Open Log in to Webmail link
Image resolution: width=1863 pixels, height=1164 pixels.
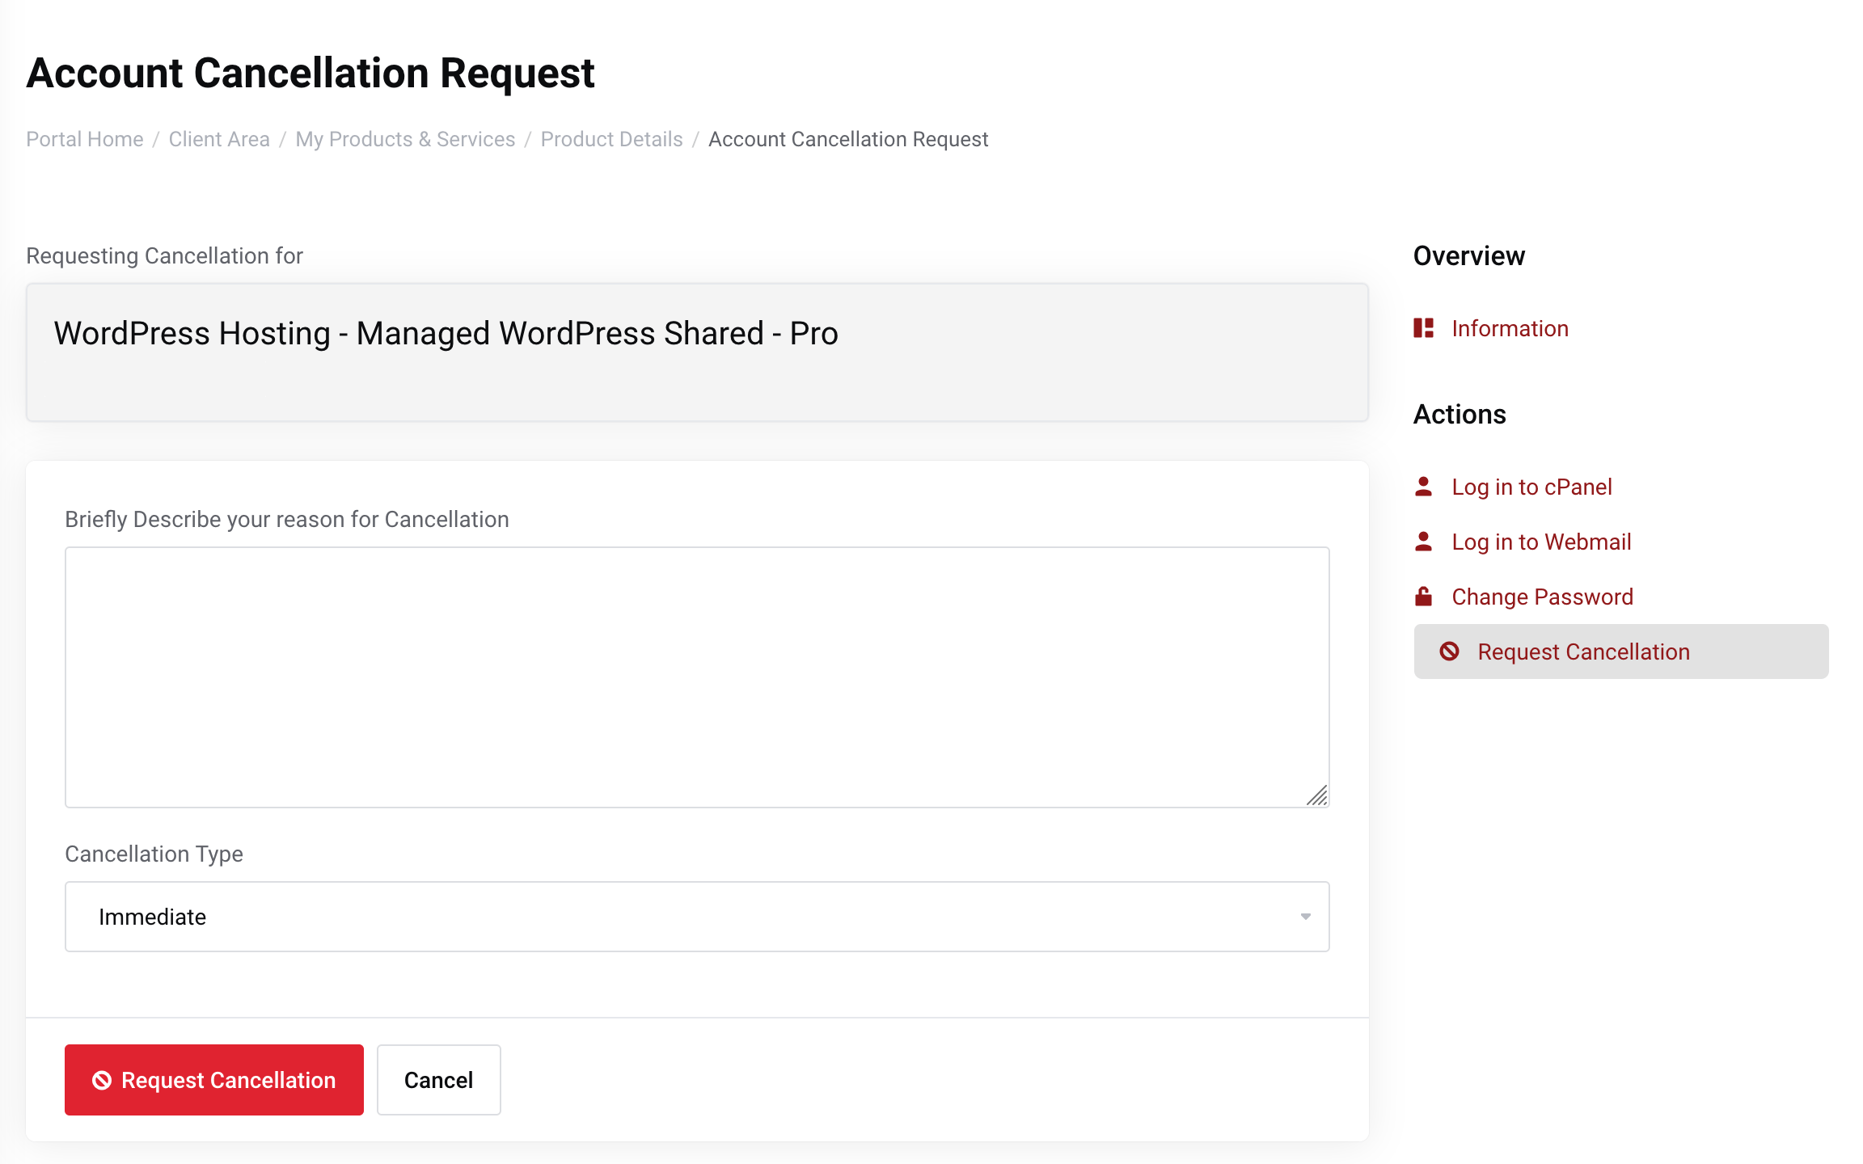pyautogui.click(x=1541, y=542)
